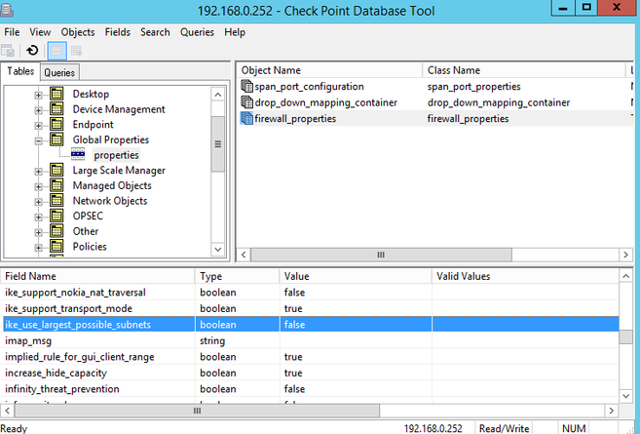Click the drop_down_mapping_container object icon
This screenshot has height=434, width=640.
click(246, 102)
